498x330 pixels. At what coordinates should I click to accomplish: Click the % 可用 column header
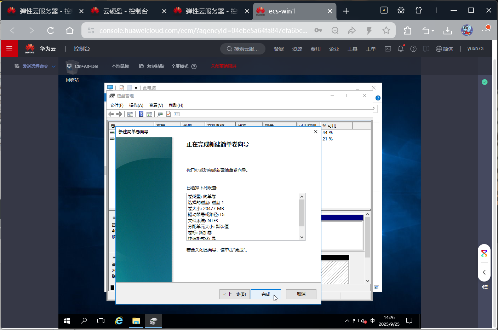click(336, 126)
